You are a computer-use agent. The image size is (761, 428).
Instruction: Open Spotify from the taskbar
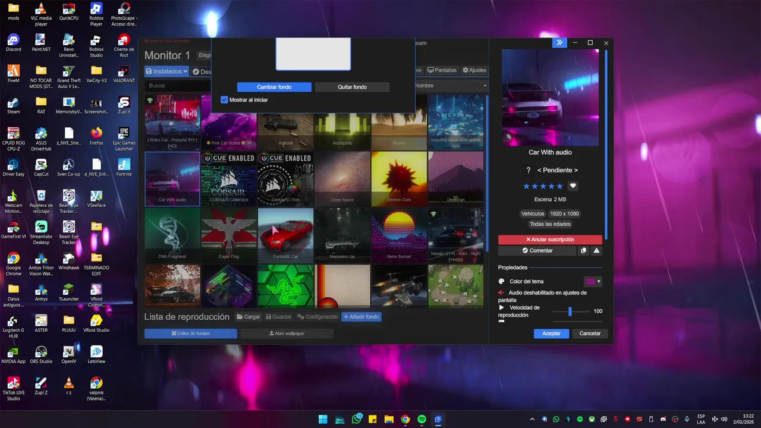tap(422, 419)
